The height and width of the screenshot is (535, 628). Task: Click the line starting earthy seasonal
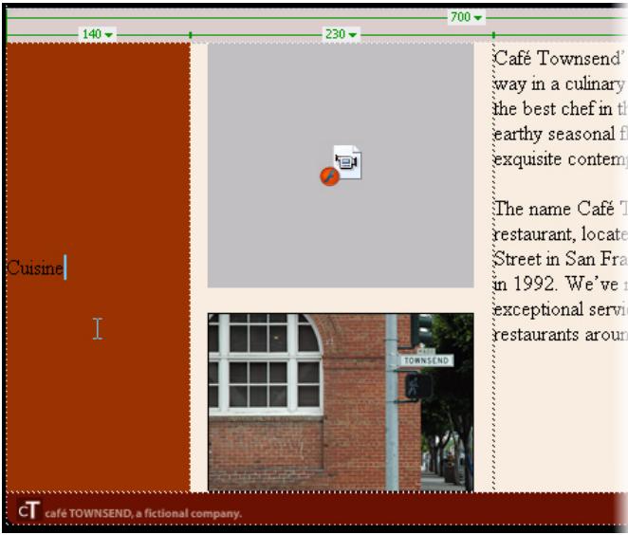[560, 134]
